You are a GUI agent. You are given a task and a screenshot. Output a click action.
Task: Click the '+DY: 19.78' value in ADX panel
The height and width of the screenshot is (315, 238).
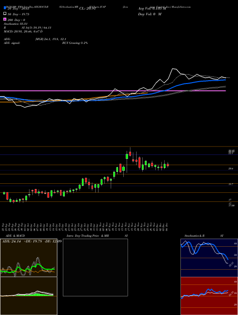(33, 241)
